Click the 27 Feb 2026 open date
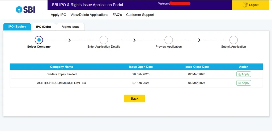Image resolution: width=272 pixels, height=134 pixels. (141, 83)
